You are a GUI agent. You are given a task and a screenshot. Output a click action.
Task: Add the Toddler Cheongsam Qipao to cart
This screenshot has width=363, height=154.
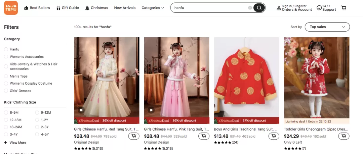point(344,136)
